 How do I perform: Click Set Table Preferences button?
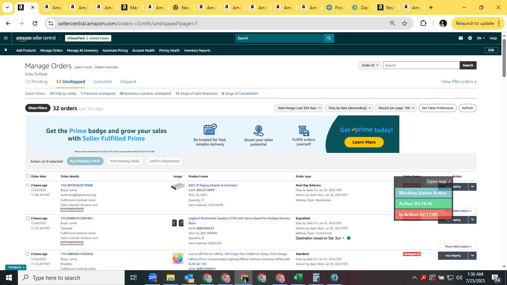tap(438, 108)
